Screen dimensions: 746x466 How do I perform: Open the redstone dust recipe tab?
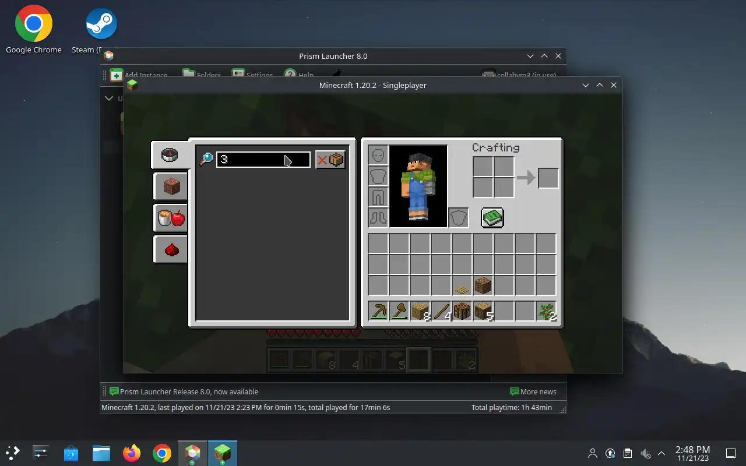tap(170, 249)
